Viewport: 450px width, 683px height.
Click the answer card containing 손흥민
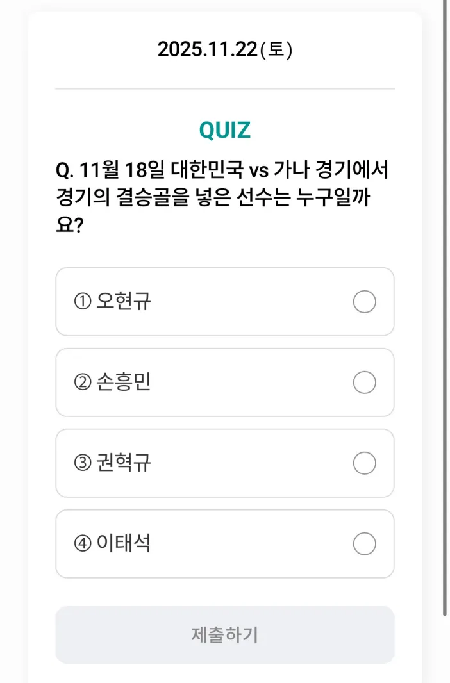point(224,383)
